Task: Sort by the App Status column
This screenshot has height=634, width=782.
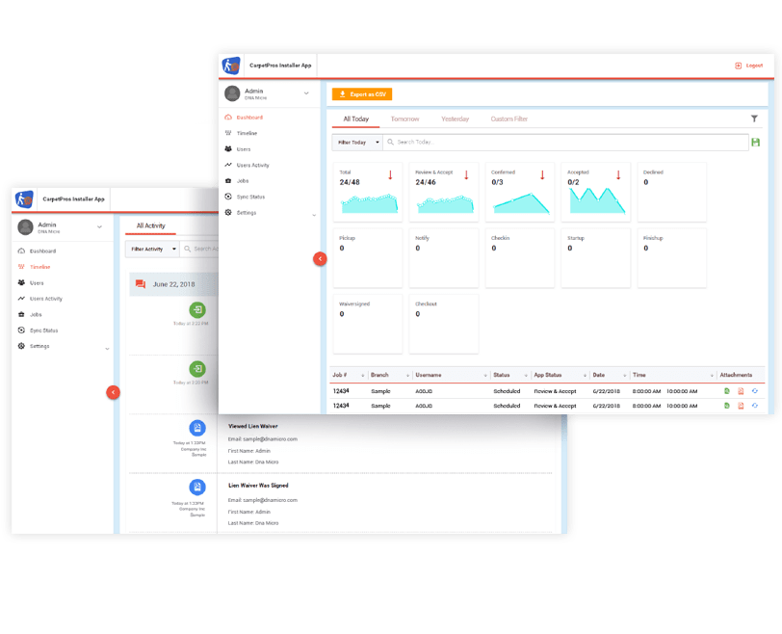Action: (x=560, y=375)
